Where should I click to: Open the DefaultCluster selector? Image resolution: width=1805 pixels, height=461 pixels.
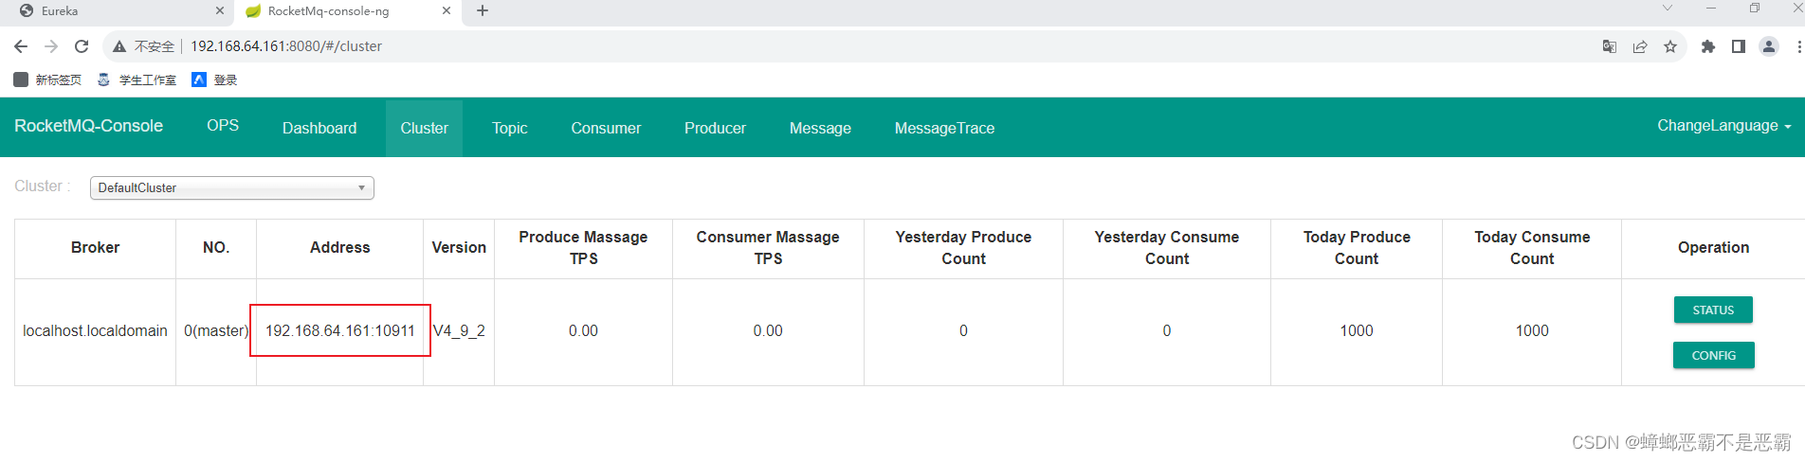pos(232,187)
